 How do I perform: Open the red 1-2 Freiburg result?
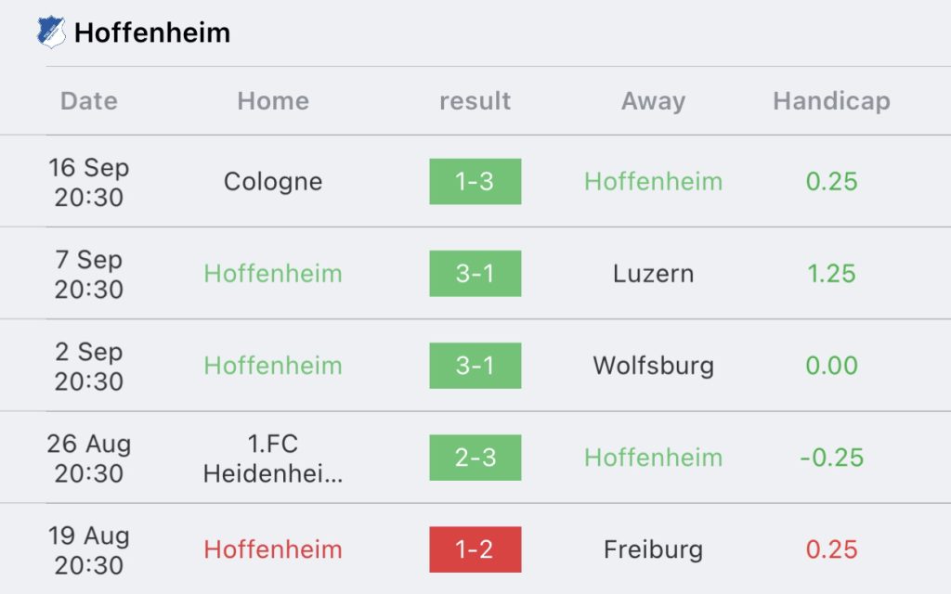(475, 549)
